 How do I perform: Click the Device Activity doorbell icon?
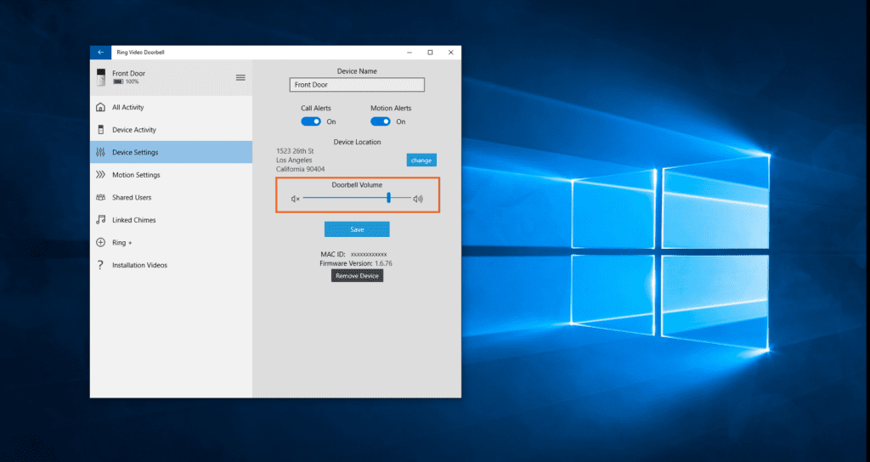point(100,130)
